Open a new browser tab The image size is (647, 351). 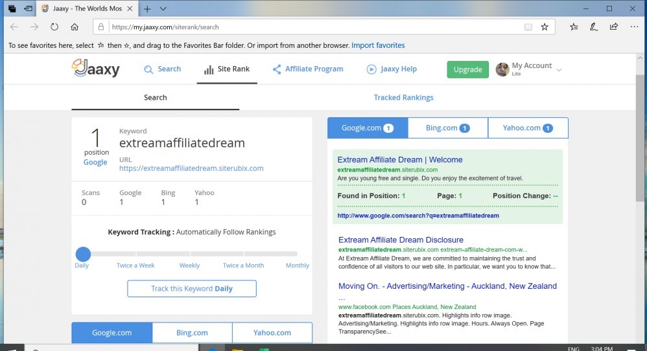147,8
